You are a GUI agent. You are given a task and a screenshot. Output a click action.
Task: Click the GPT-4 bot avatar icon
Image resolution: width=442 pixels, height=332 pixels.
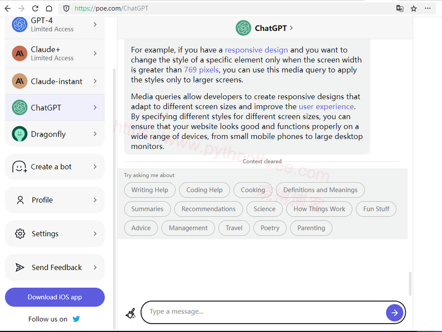pyautogui.click(x=20, y=25)
